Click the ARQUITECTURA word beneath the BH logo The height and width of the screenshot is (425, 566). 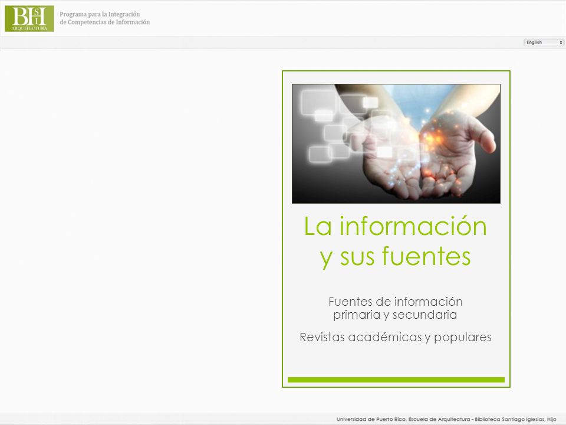pos(29,28)
